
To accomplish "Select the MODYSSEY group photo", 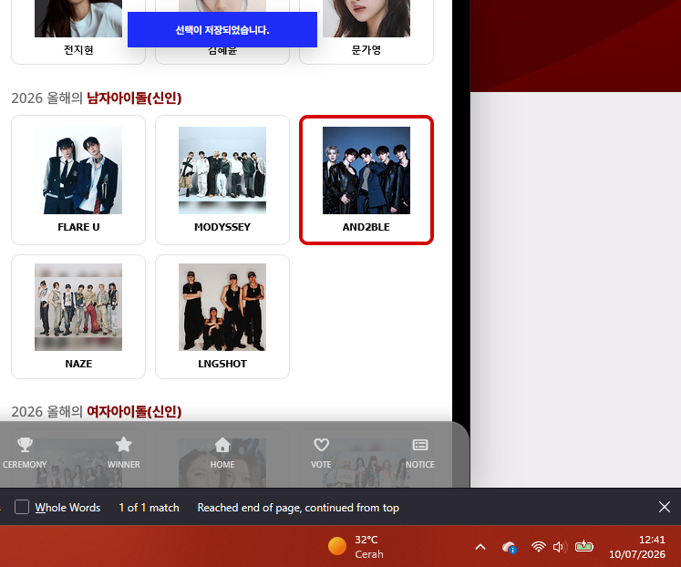I will [x=222, y=170].
